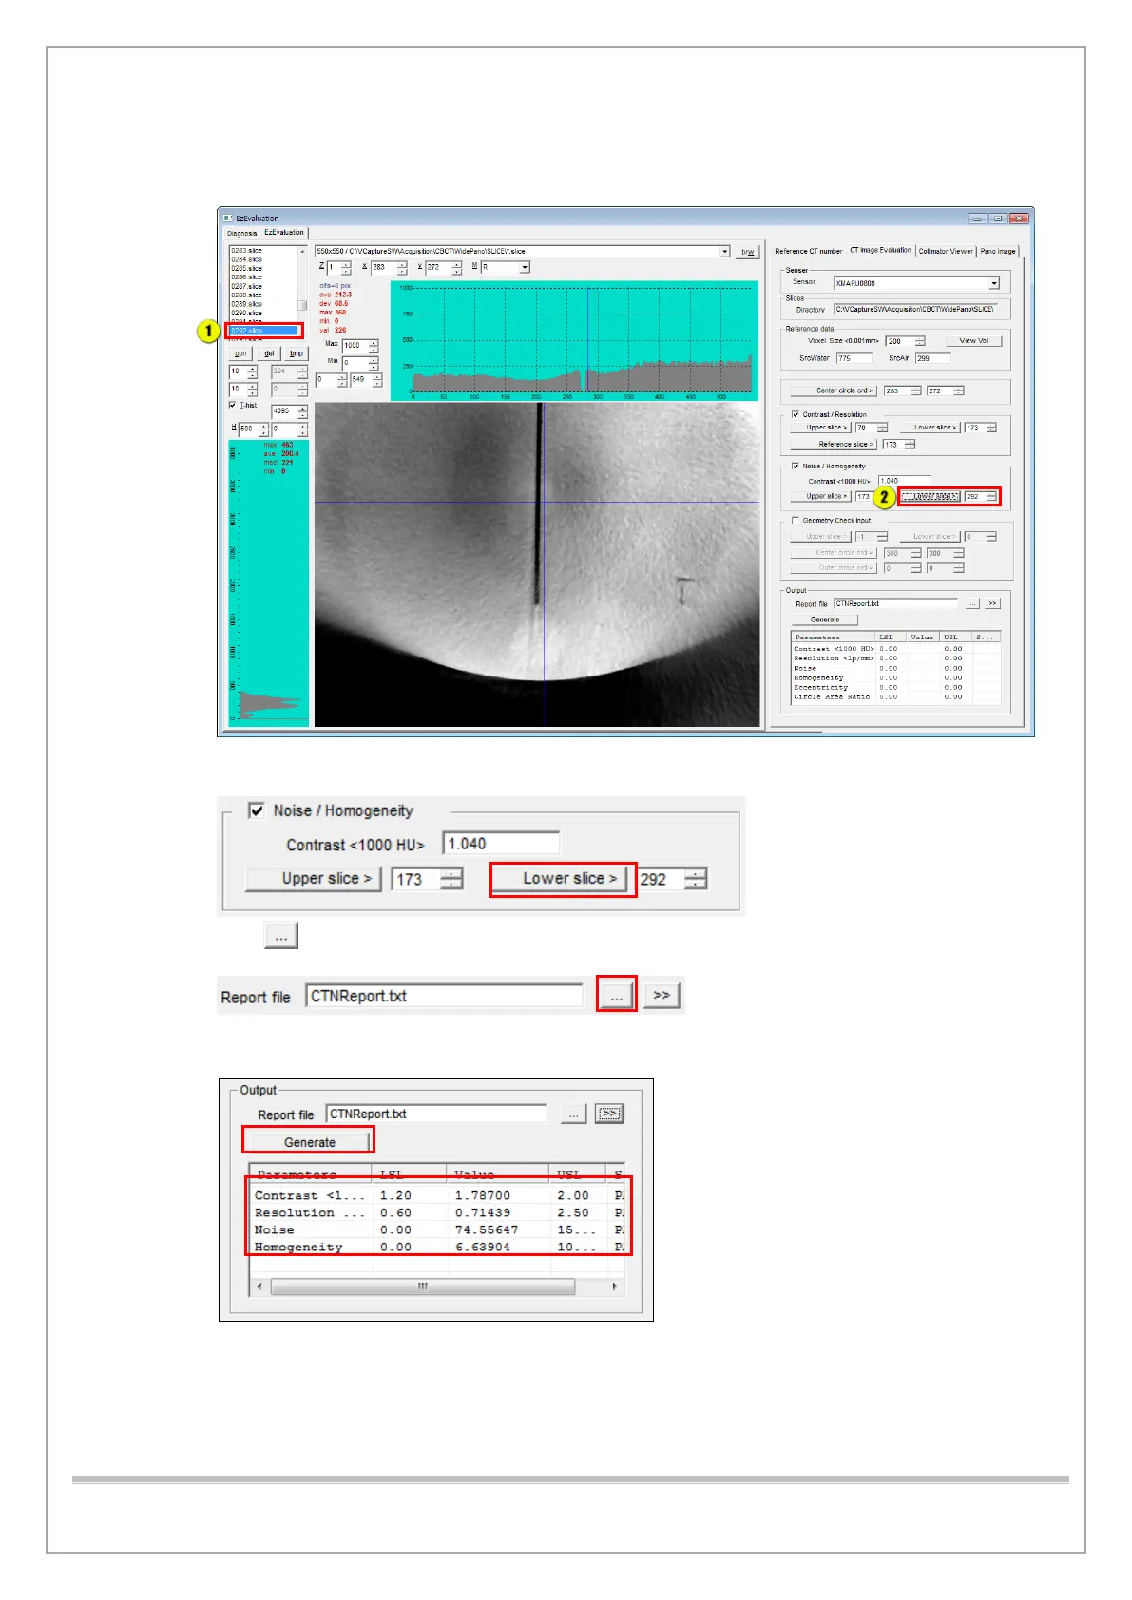The image size is (1132, 1600).
Task: Click the Min stepper below Max 1000
Action: [x=360, y=363]
